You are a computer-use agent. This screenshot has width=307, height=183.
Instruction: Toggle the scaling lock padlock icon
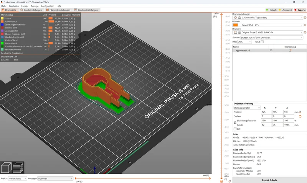235,123
